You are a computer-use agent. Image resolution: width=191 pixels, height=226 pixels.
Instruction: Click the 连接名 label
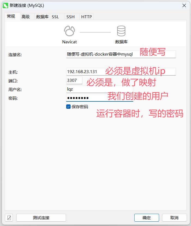tap(15, 55)
